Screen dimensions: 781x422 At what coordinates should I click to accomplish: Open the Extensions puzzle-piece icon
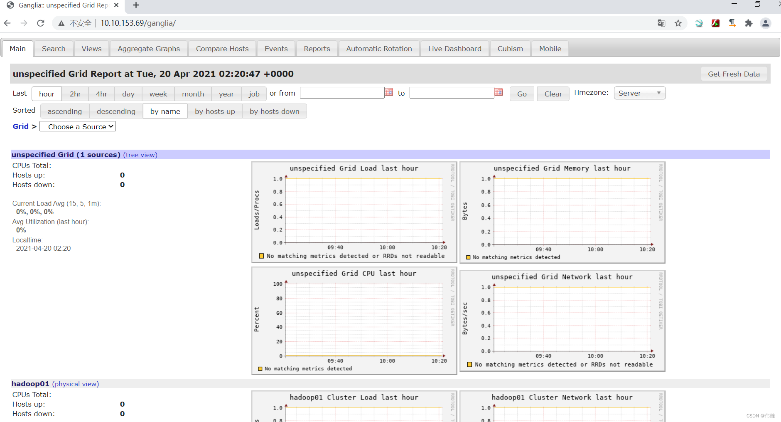coord(749,23)
